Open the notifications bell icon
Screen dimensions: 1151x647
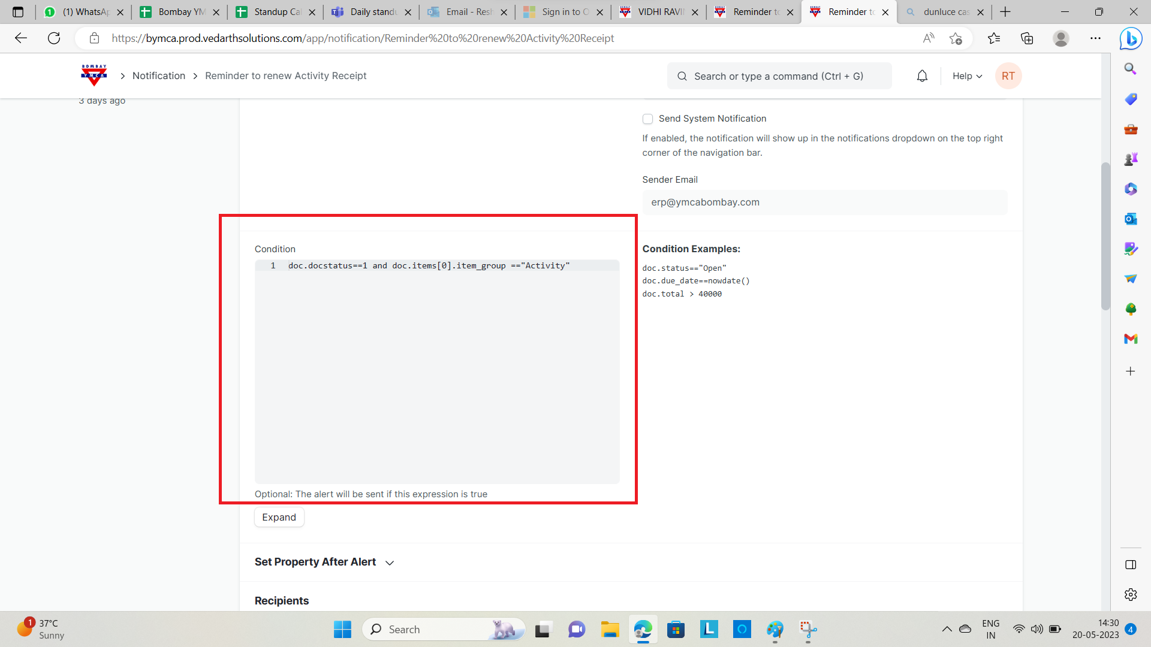point(922,76)
